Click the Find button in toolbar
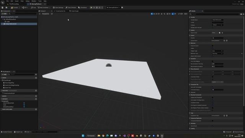 tap(33, 8)
